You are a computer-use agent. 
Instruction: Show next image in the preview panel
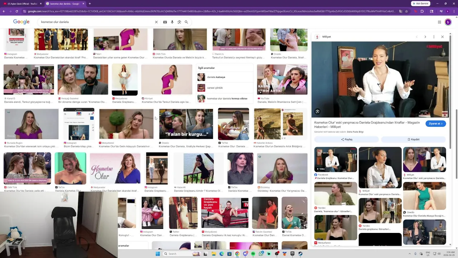point(425,37)
